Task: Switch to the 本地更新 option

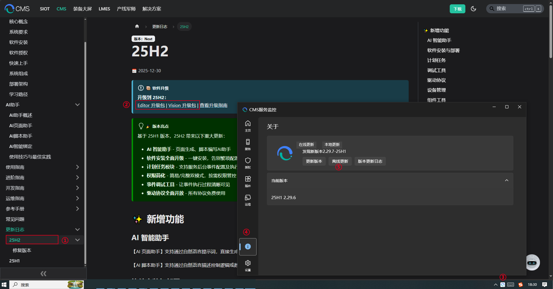Action: point(332,144)
